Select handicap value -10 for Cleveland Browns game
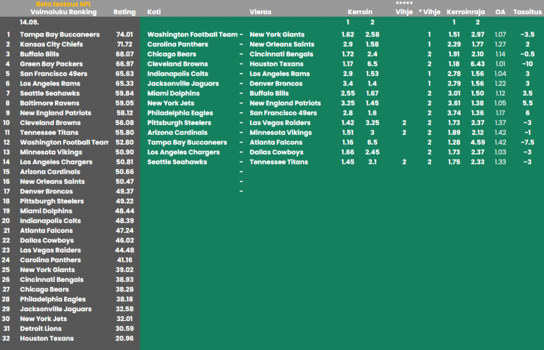Screen dimensions: 544x350 [x=527, y=64]
